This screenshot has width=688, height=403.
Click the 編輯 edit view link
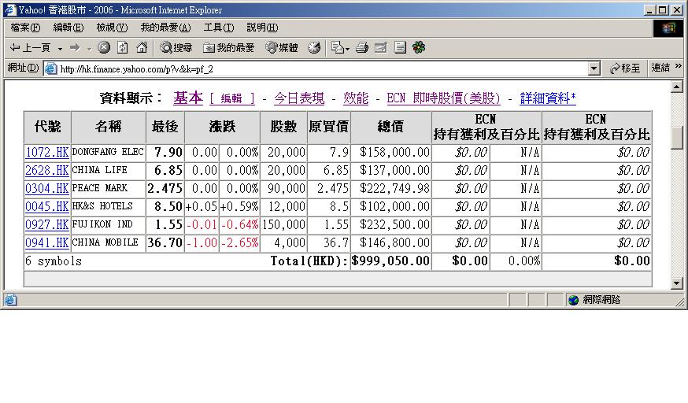click(232, 98)
